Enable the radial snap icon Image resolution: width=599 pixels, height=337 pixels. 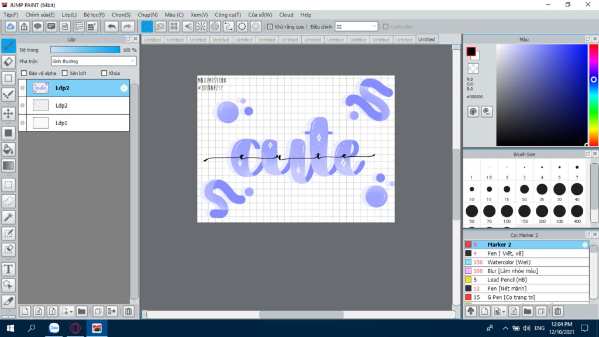pyautogui.click(x=201, y=26)
